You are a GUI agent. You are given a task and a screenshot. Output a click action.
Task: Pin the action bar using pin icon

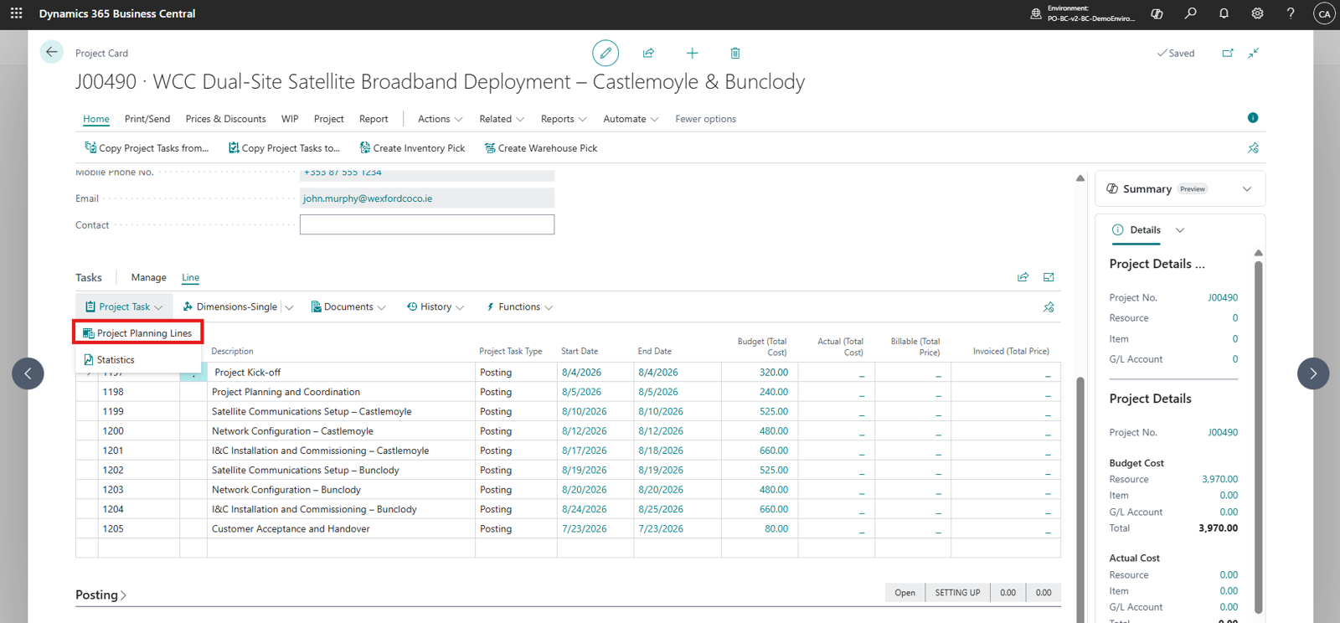coord(1254,148)
